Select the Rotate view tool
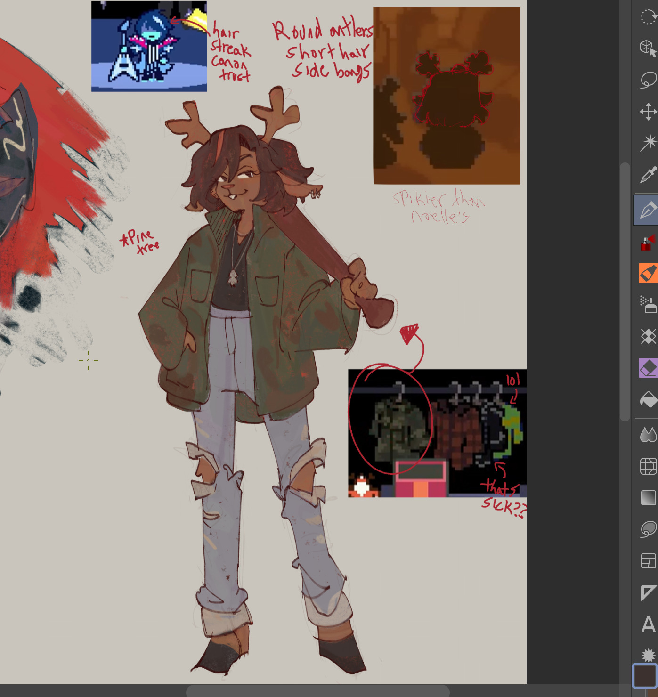Viewport: 658px width, 697px height. [x=648, y=17]
